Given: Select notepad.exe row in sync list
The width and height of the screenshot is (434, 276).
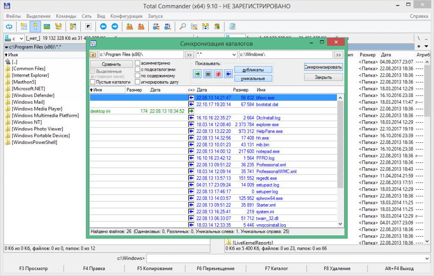Looking at the screenshot, I should [x=213, y=151].
